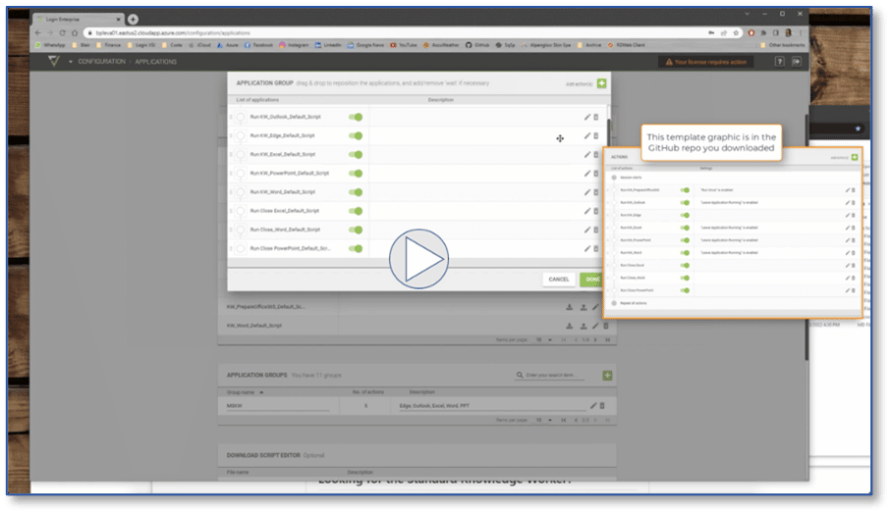
Task: Open items per page dropdown in application groups
Action: coord(544,421)
